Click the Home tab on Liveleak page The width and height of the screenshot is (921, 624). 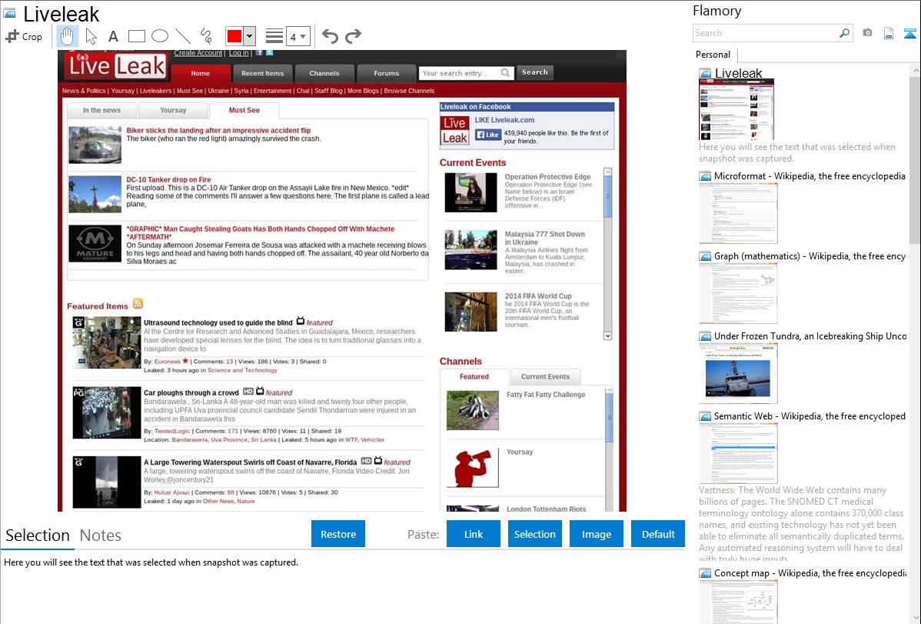tap(201, 73)
